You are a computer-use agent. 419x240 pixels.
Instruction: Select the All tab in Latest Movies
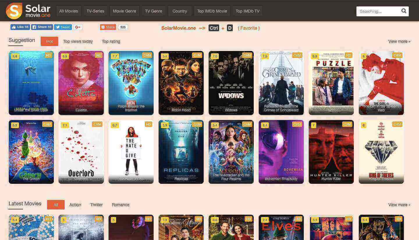[x=56, y=205]
